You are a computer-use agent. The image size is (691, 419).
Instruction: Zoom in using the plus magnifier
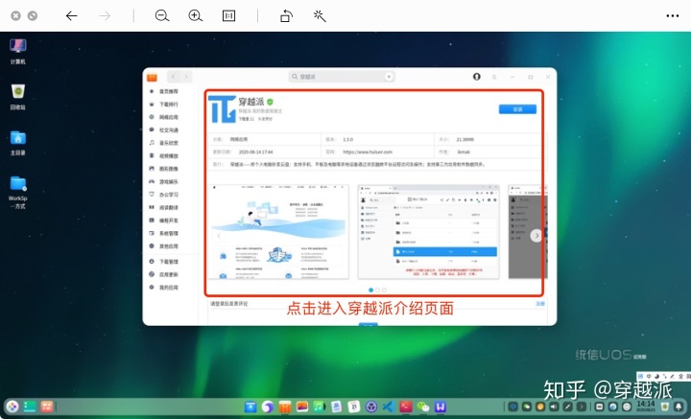point(195,16)
